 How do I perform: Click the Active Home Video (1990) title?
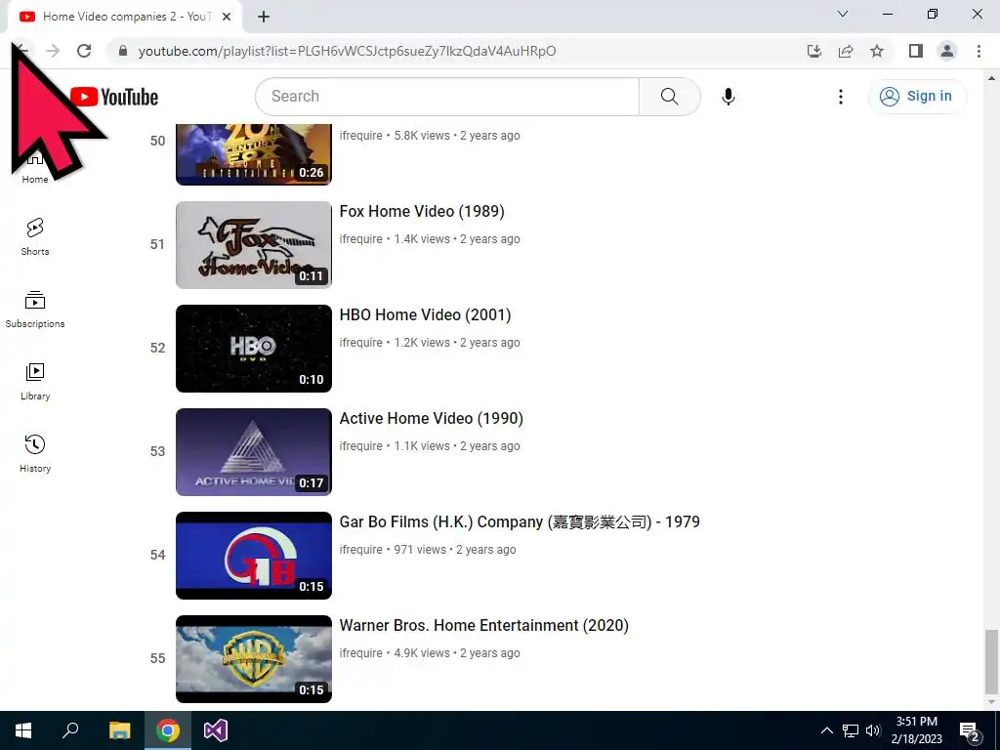pyautogui.click(x=431, y=418)
